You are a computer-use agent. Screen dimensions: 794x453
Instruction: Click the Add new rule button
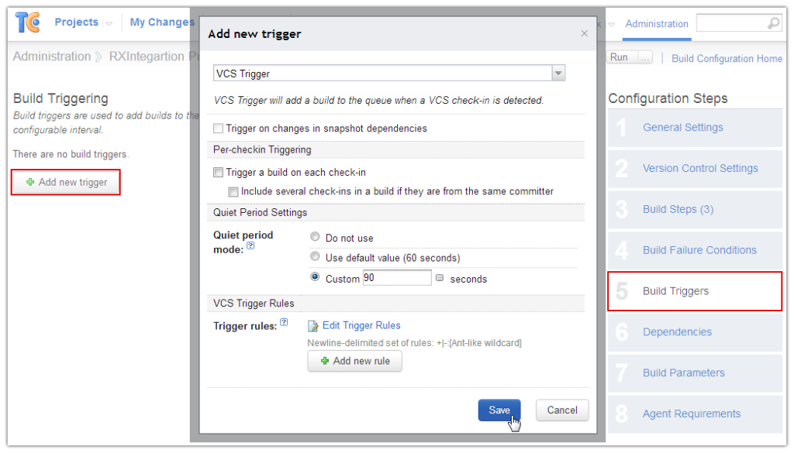pos(354,361)
